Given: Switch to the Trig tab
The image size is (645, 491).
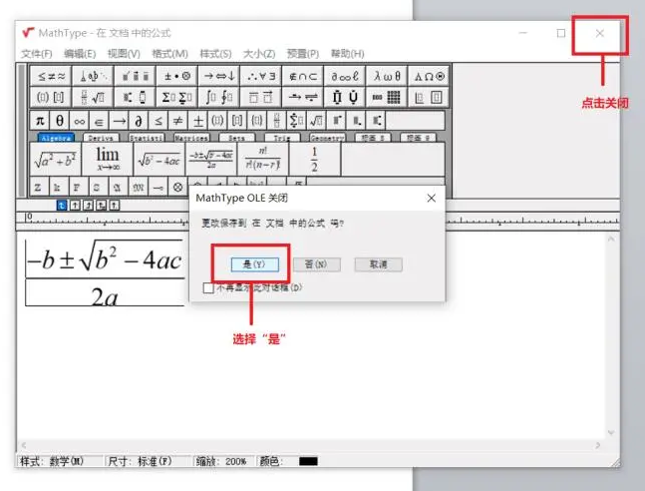Looking at the screenshot, I should click(282, 138).
